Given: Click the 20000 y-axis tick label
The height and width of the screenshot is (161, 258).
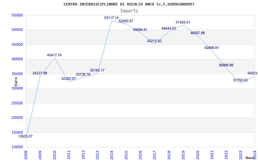Looking at the screenshot, I should pyautogui.click(x=17, y=118).
